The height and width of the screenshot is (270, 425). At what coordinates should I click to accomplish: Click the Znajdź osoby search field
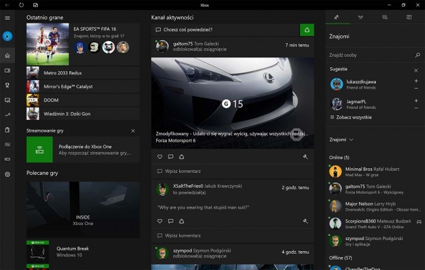click(x=375, y=55)
